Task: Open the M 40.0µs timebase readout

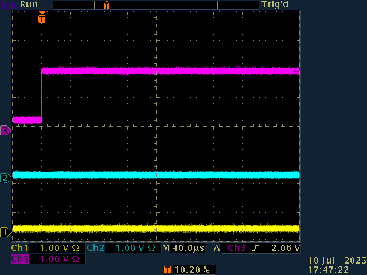Action: [183, 249]
